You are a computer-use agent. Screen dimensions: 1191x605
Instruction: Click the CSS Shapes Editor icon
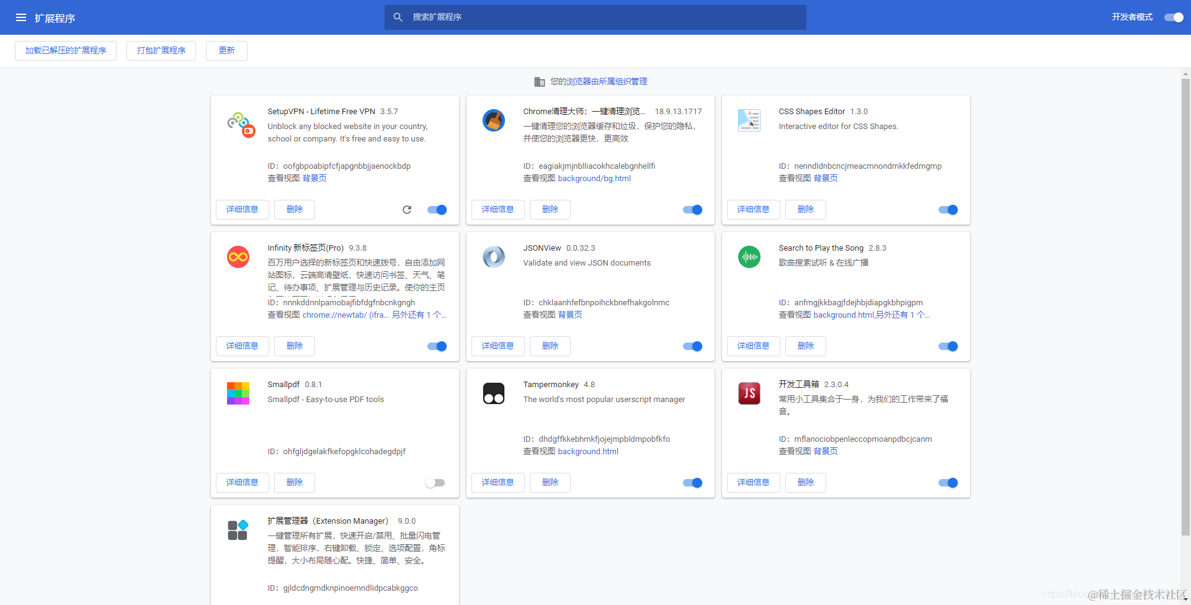pos(749,120)
